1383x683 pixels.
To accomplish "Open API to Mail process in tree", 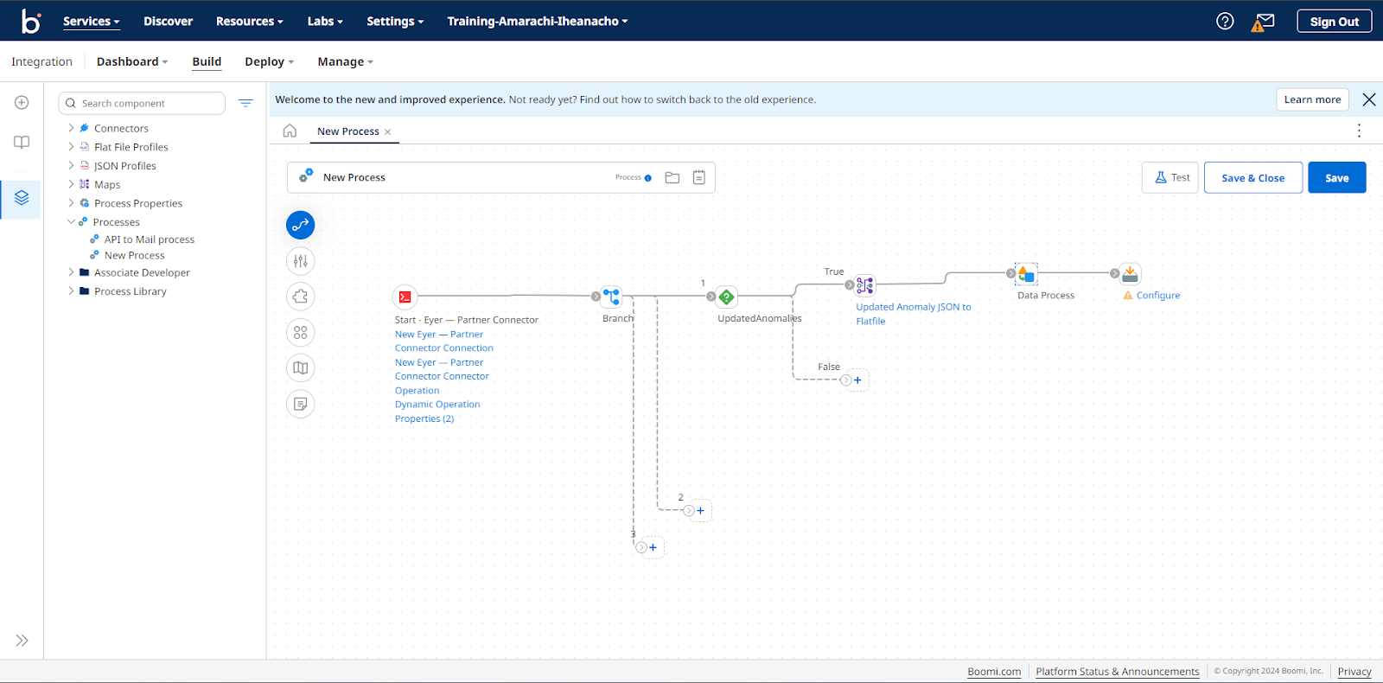I will pos(150,239).
